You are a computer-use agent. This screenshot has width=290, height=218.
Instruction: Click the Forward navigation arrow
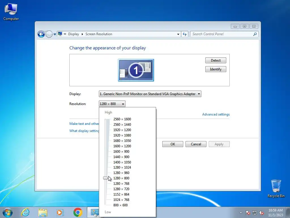click(49, 34)
